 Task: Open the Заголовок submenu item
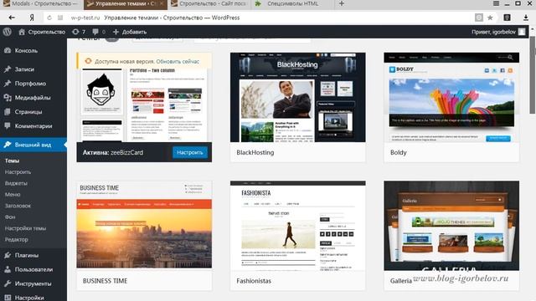tap(18, 206)
